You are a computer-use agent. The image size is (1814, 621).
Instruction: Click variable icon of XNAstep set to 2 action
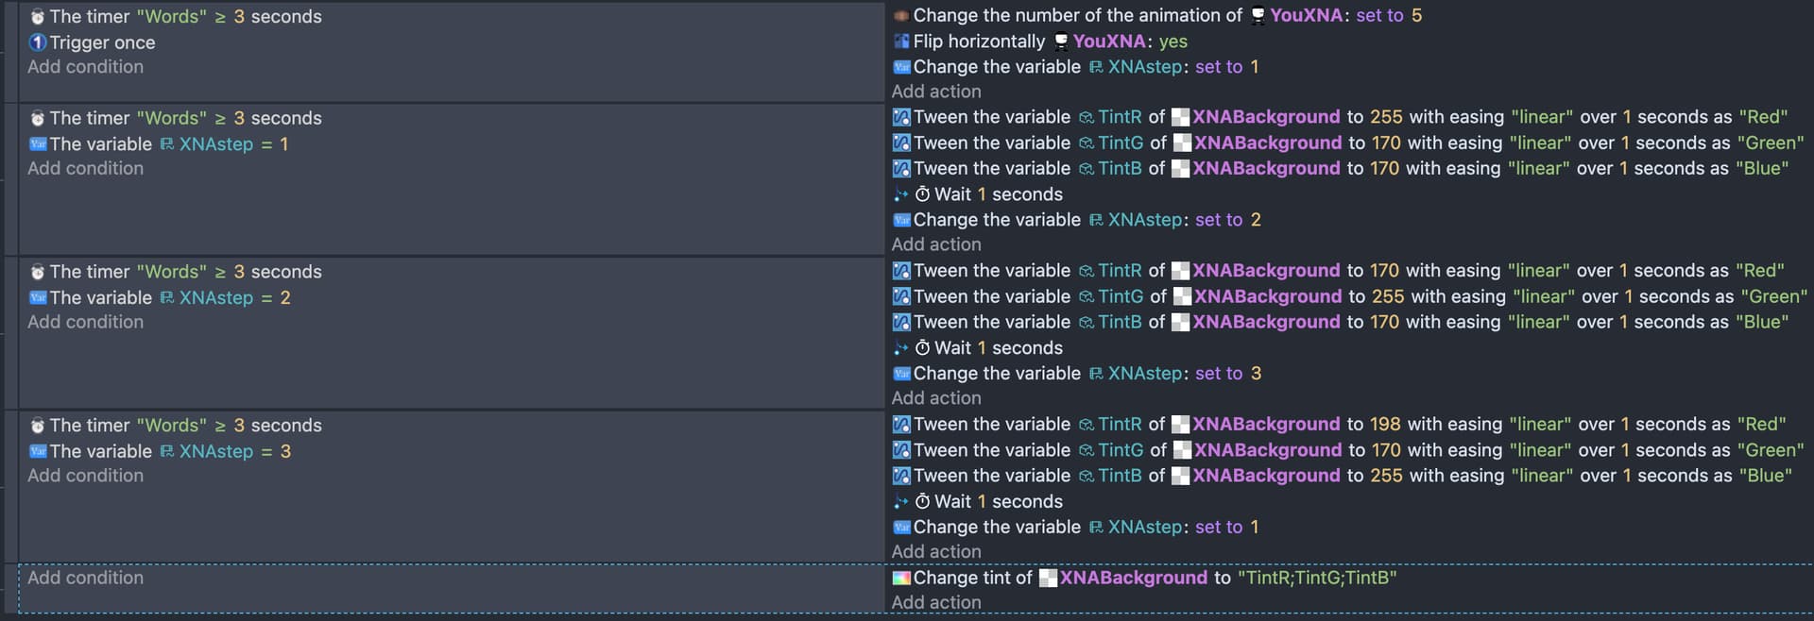pyautogui.click(x=901, y=220)
